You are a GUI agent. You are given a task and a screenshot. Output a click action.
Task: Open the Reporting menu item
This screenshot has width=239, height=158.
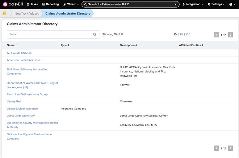point(50,4)
